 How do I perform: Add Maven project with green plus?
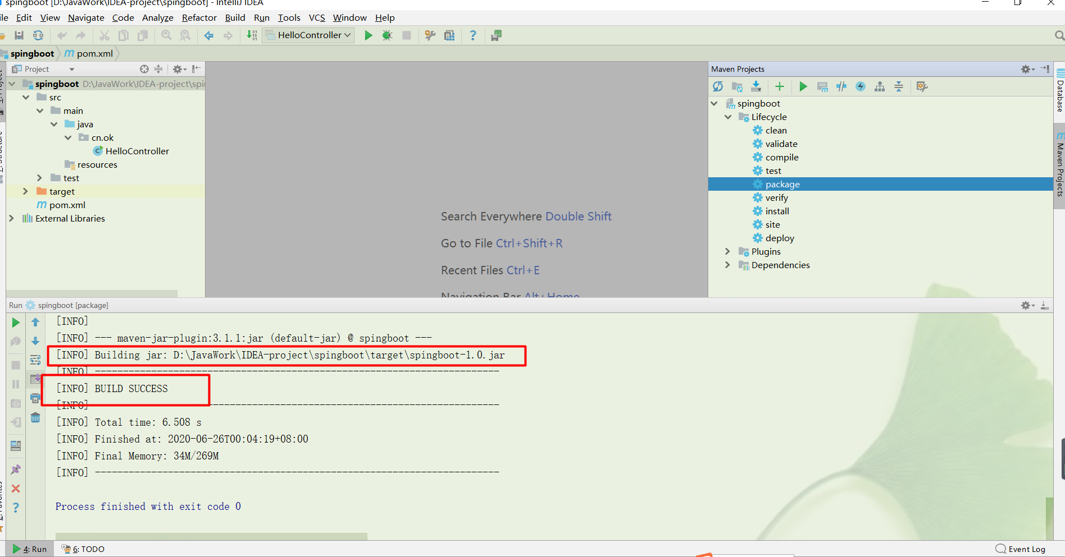780,86
